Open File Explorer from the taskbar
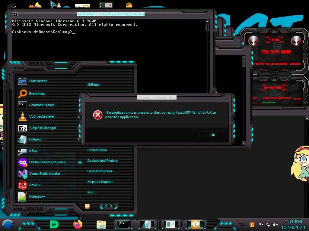This screenshot has width=309, height=231. (101, 225)
